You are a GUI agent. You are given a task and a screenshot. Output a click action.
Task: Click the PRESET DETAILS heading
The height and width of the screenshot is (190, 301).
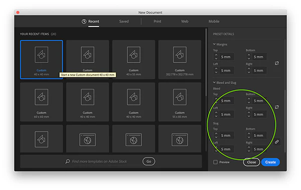[x=223, y=34]
